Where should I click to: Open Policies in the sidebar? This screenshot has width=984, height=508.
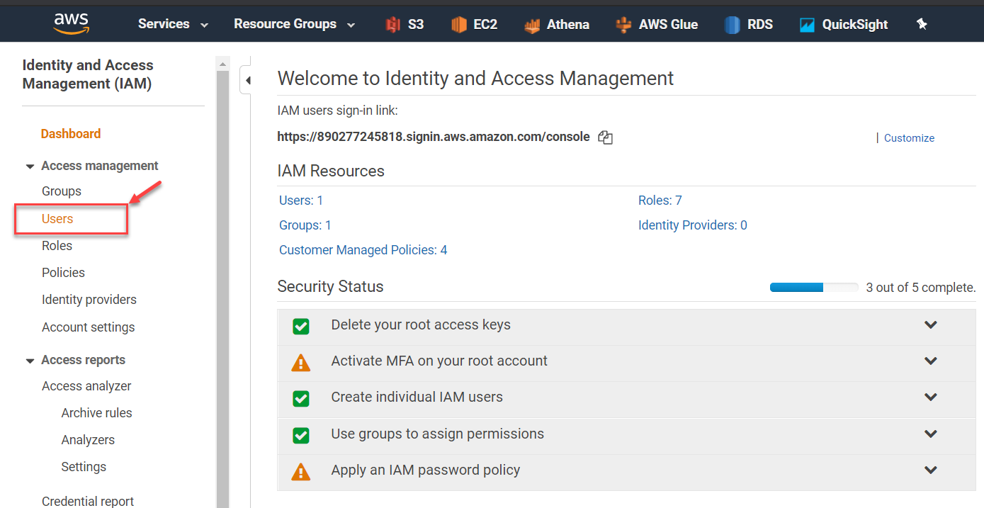63,273
